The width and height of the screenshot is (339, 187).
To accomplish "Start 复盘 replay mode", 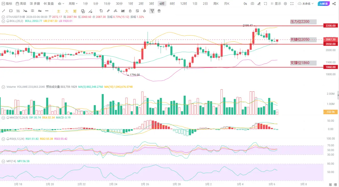I will pyautogui.click(x=49, y=4).
